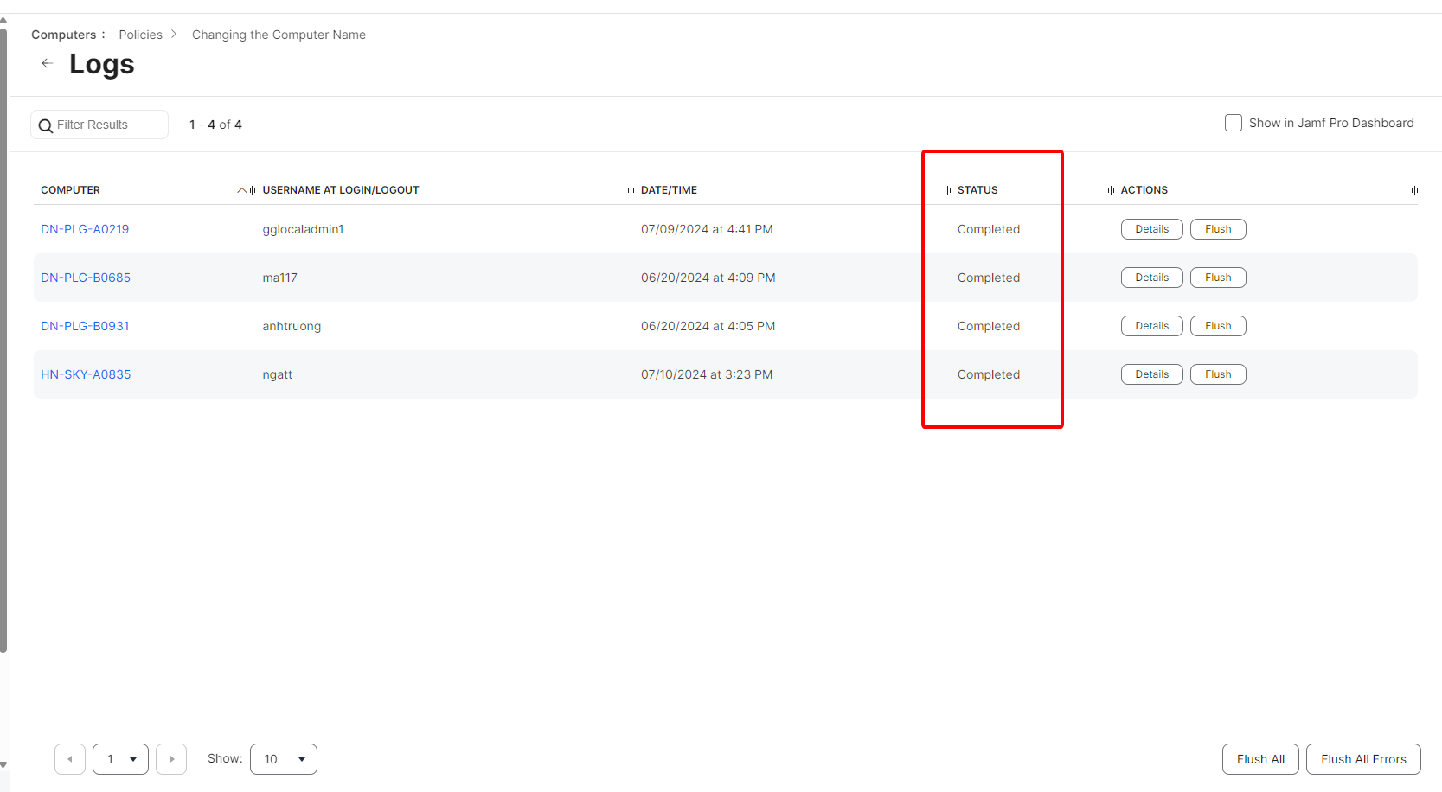Click the back arrow beside Logs
The image size is (1442, 792).
click(x=48, y=63)
